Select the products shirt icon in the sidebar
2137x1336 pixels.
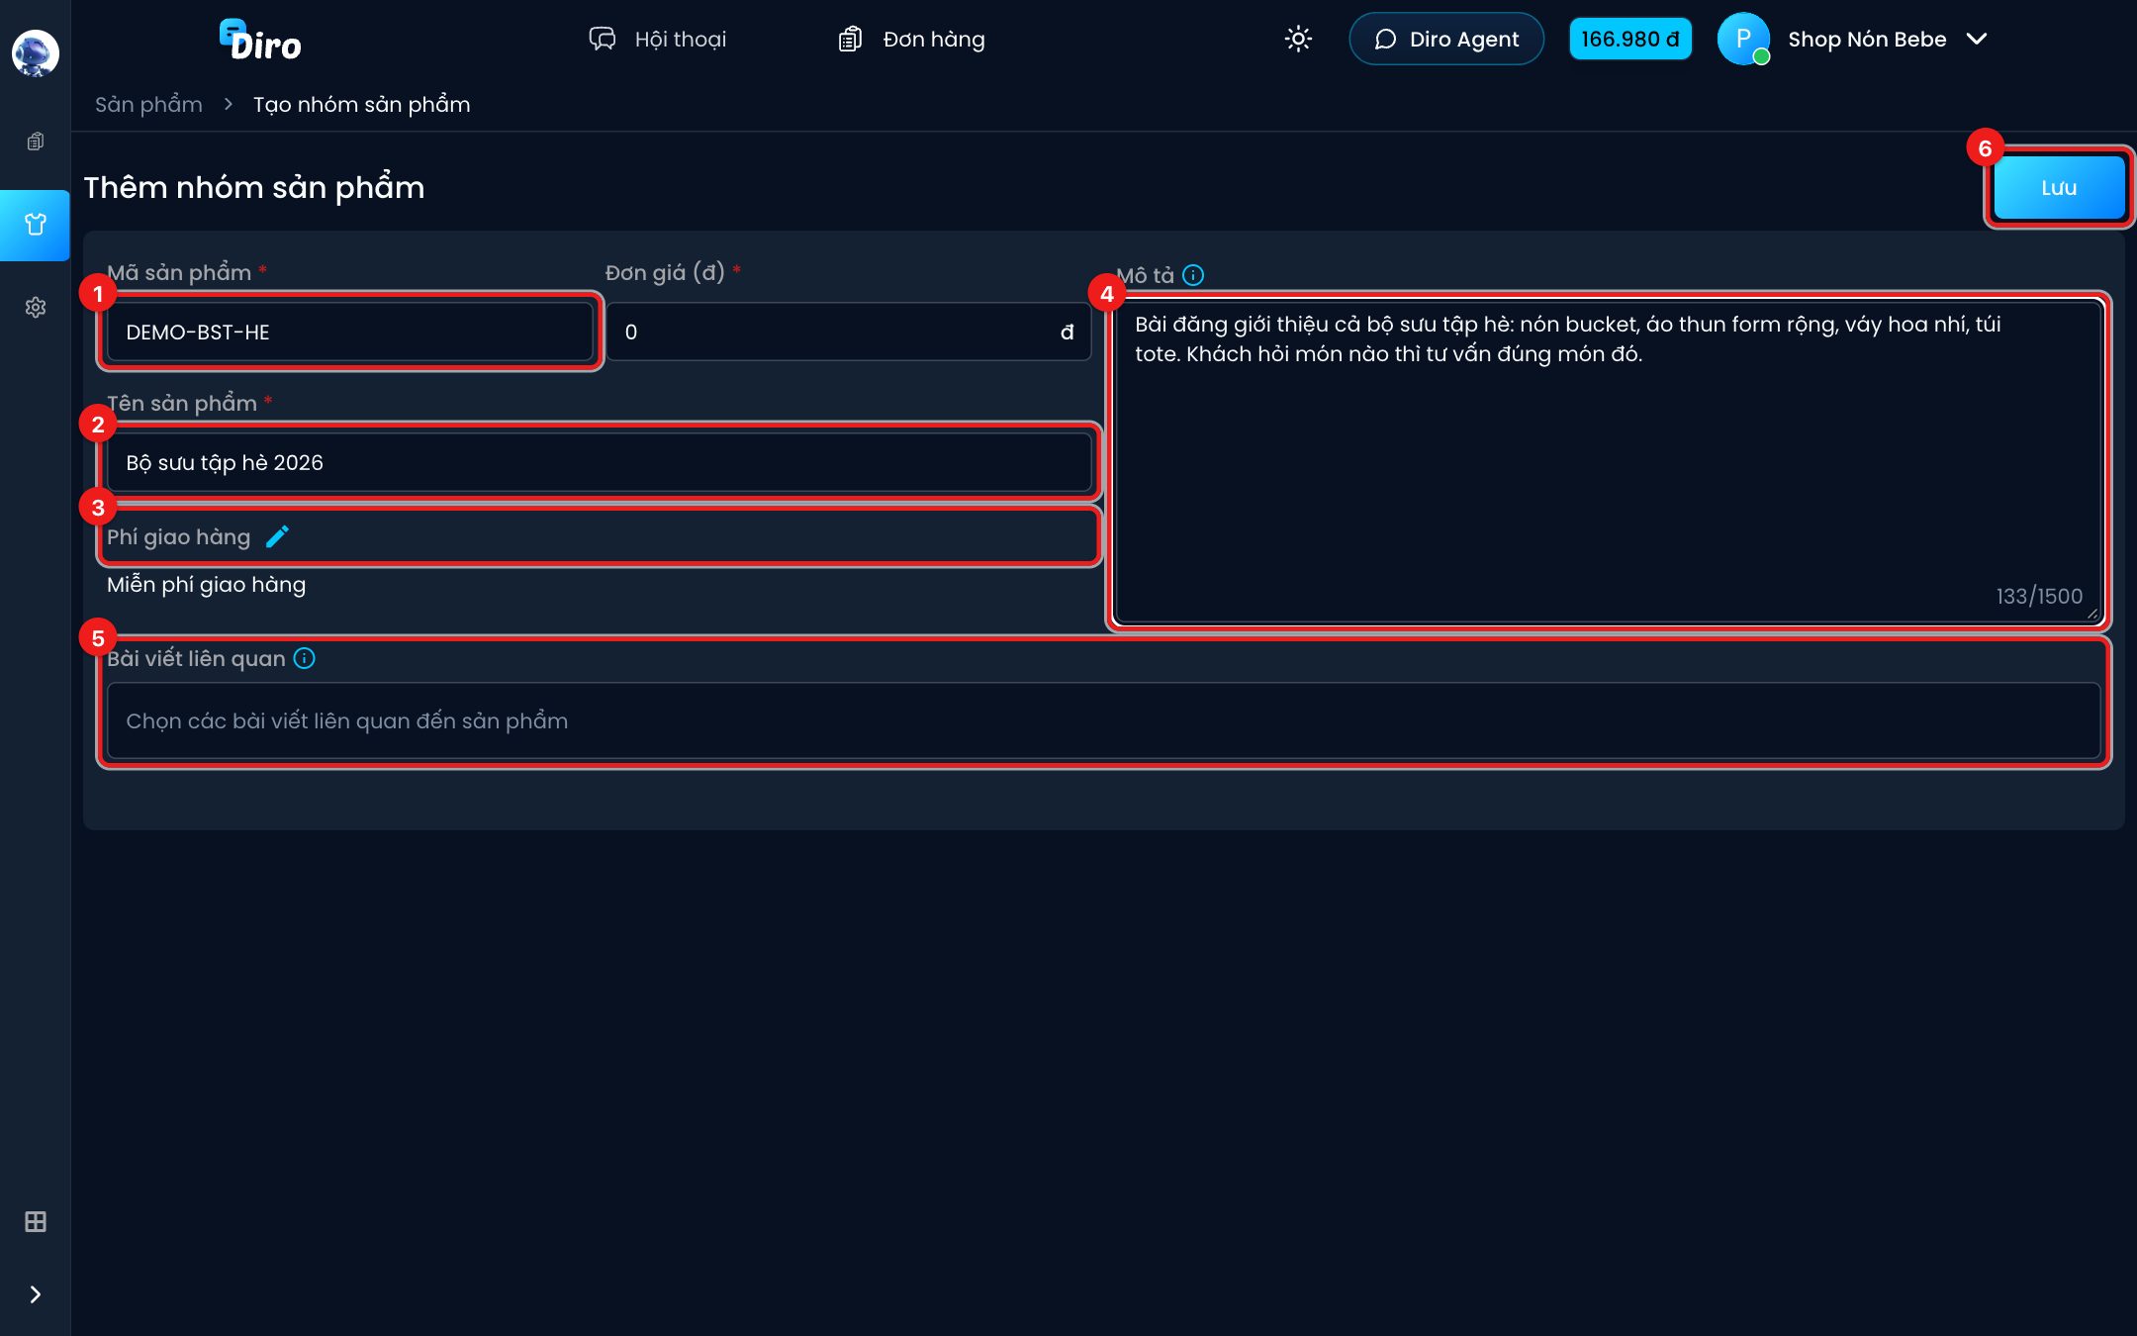click(x=35, y=225)
